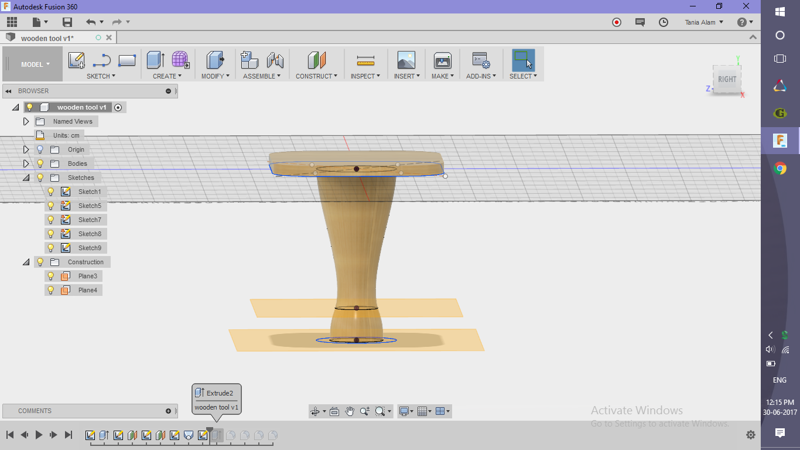Select the Offset Plane tool in Construct

point(316,60)
